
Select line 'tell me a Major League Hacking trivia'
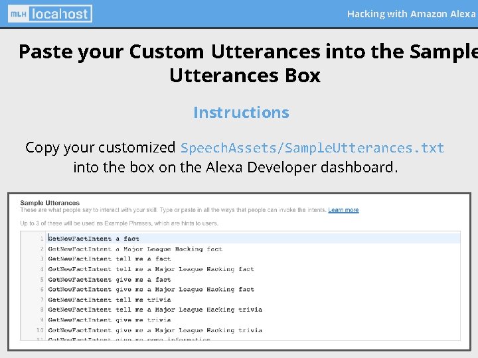pos(155,310)
